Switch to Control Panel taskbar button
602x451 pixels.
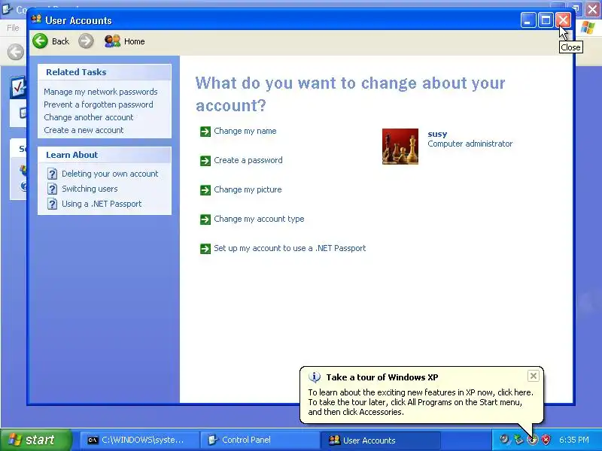click(x=260, y=440)
